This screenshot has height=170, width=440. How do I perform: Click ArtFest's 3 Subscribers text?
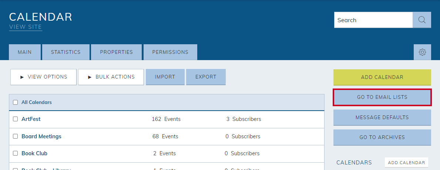[x=243, y=119]
